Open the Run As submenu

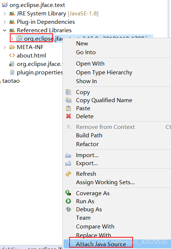click(x=85, y=201)
